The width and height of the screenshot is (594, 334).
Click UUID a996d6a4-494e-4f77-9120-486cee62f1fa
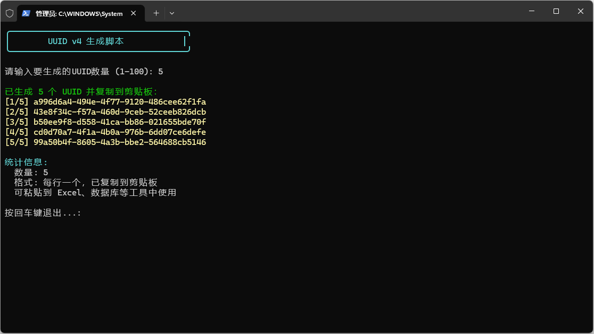pos(120,102)
